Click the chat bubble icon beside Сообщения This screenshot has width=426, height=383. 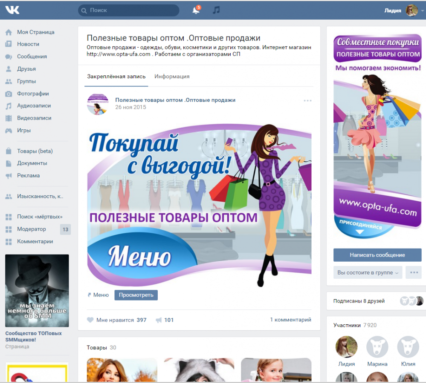click(9, 56)
